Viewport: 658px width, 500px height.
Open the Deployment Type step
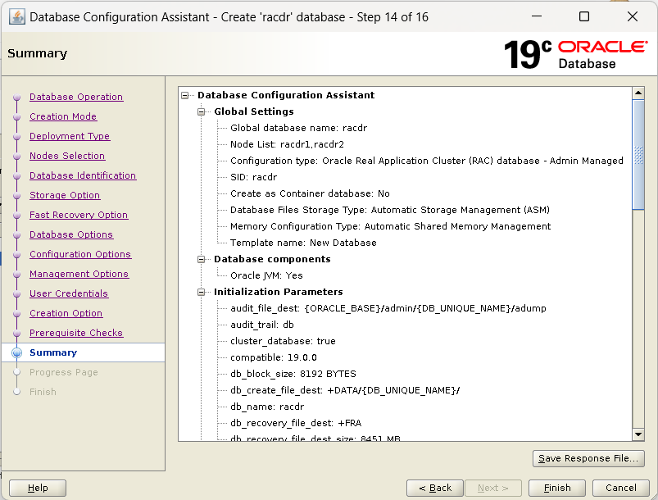point(70,136)
